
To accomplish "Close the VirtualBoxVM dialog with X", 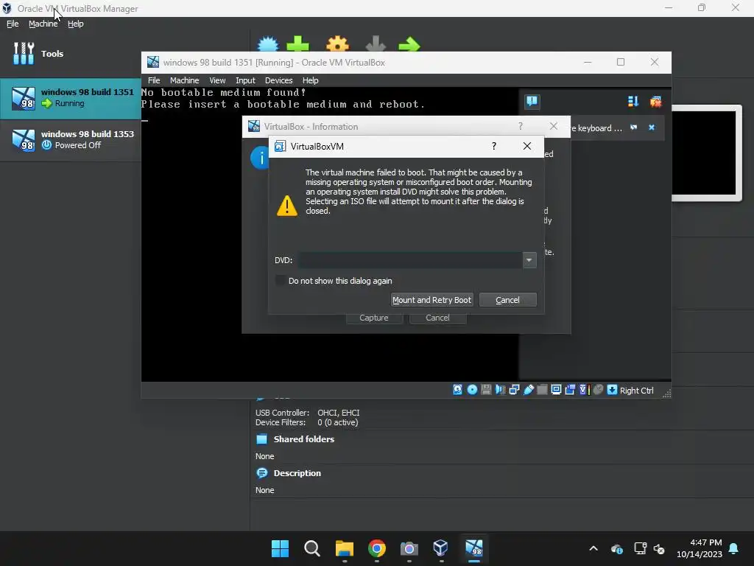I will point(527,146).
